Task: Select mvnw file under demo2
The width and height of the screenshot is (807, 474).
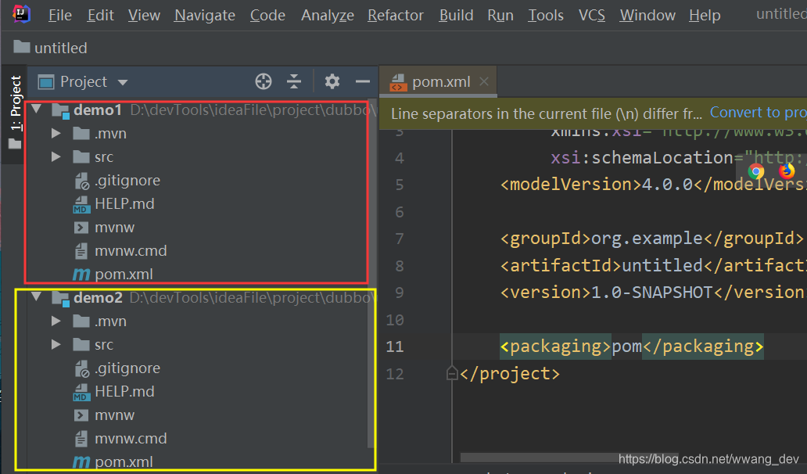Action: click(114, 415)
